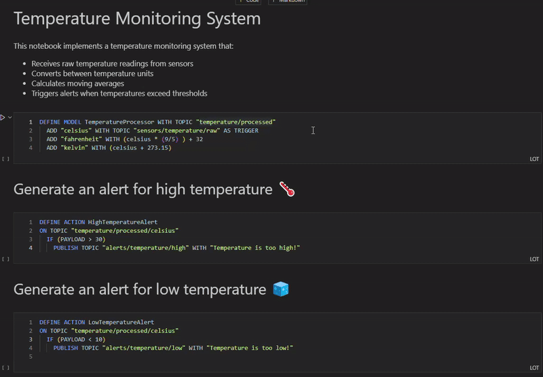Click the ice cube emoji in the heading
Image resolution: width=543 pixels, height=377 pixels.
(x=280, y=289)
